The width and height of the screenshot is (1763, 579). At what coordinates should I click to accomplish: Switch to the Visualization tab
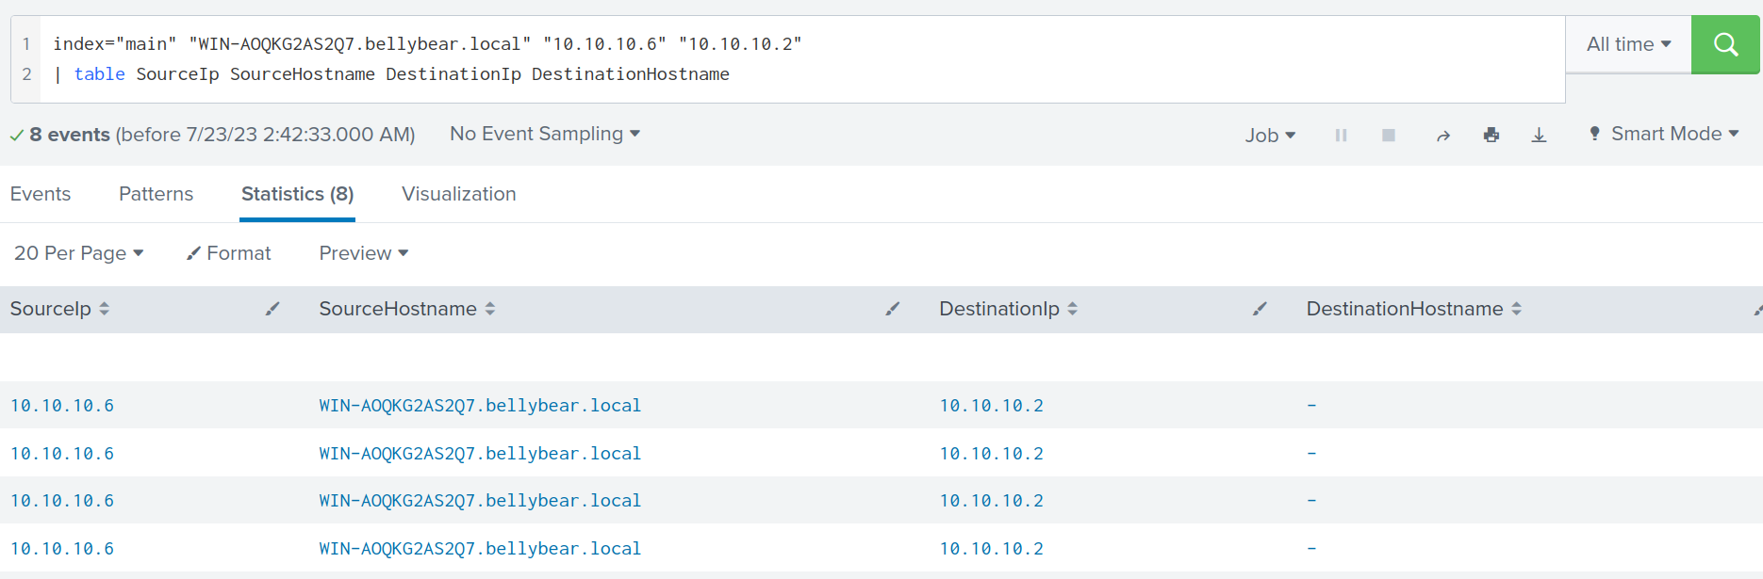pyautogui.click(x=458, y=194)
